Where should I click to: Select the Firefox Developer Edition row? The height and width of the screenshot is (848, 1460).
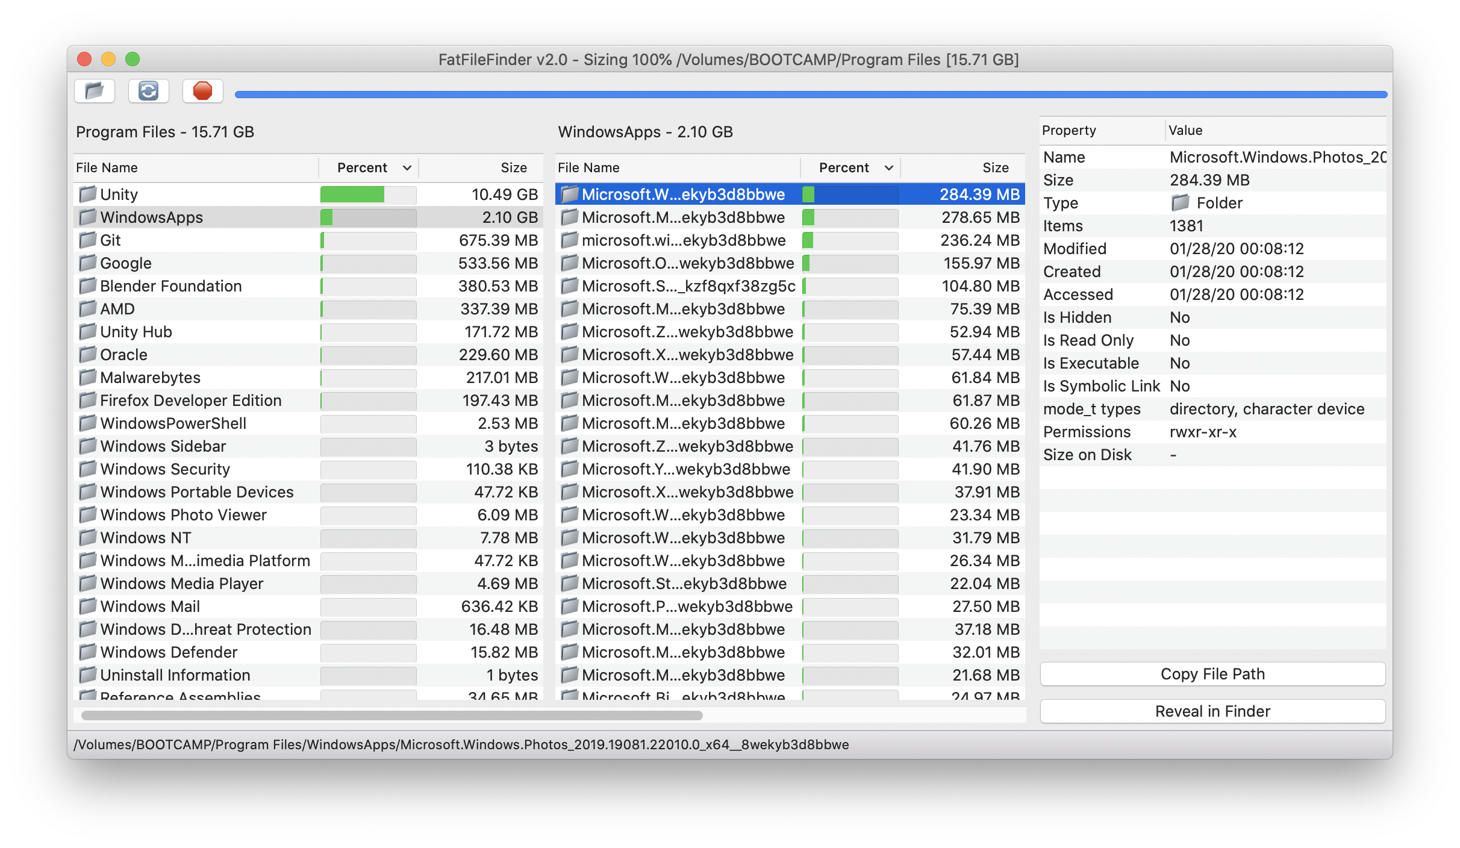pyautogui.click(x=308, y=400)
